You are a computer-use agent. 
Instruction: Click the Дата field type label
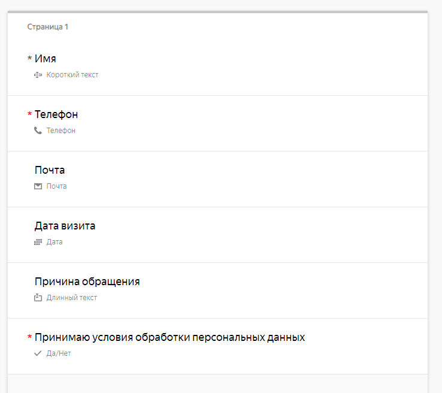(x=55, y=242)
